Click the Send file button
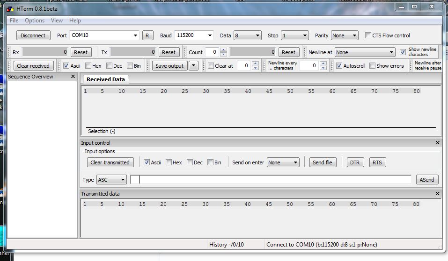The width and height of the screenshot is (448, 261). pos(323,162)
